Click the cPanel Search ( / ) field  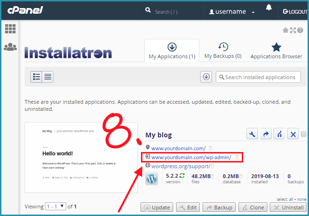coord(166,12)
